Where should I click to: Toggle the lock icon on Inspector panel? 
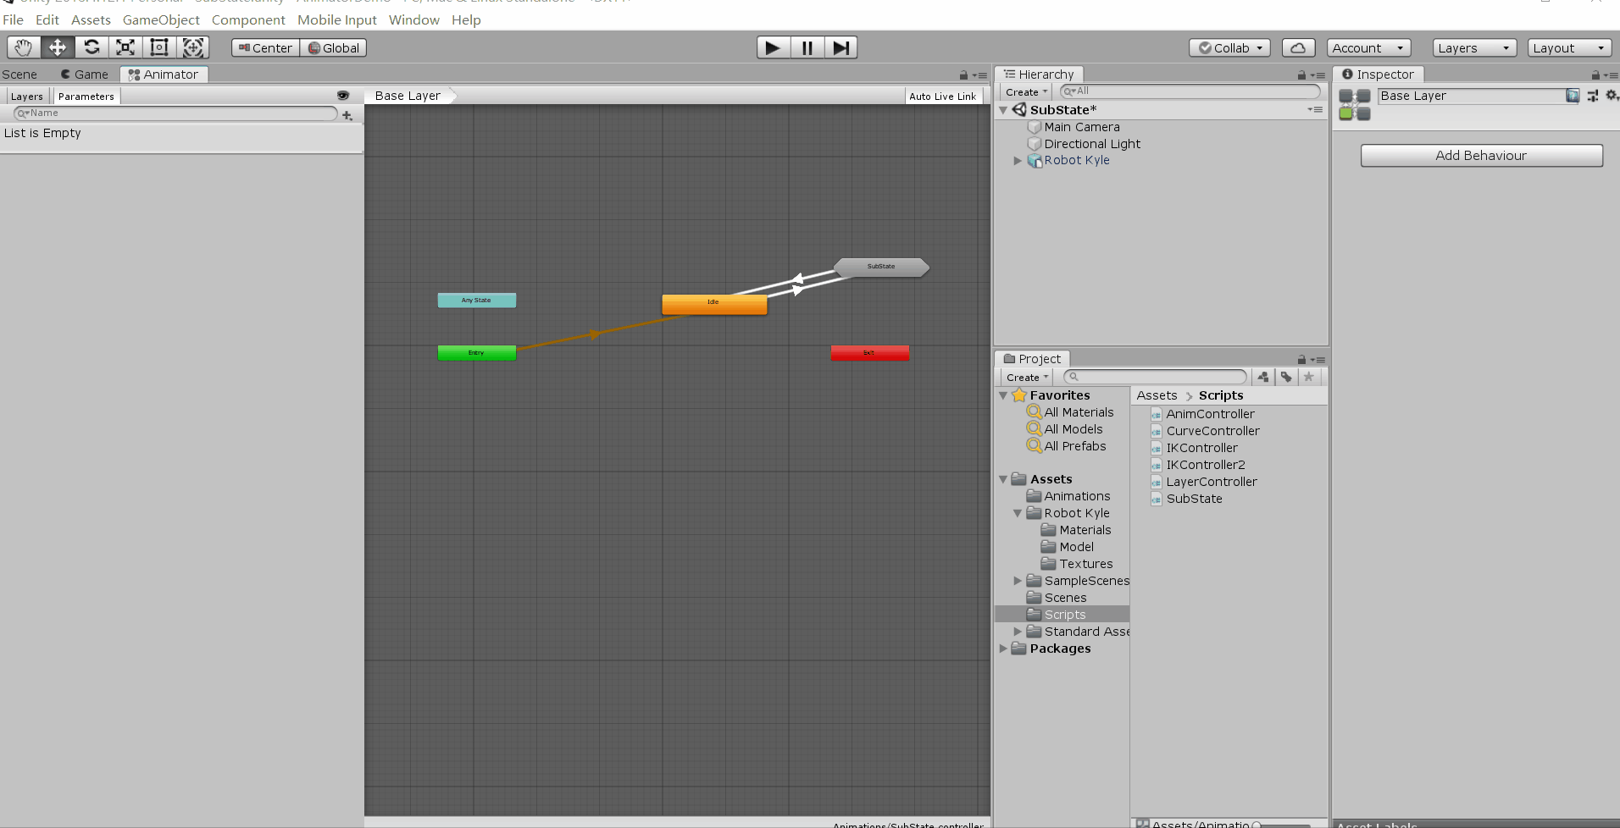point(1595,75)
